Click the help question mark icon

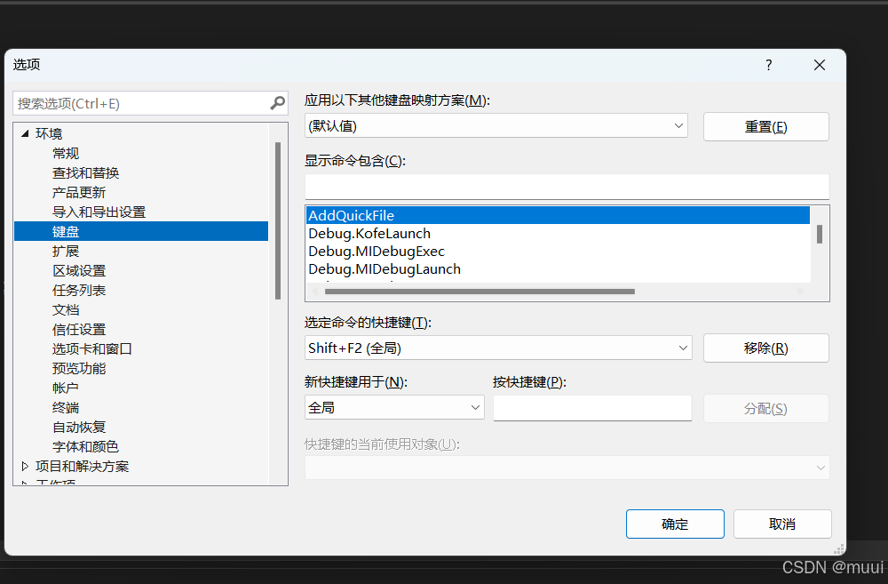768,65
